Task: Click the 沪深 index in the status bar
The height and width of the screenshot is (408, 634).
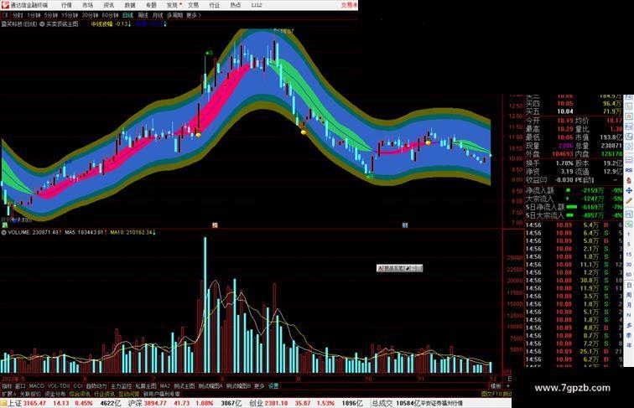Action: (135, 403)
